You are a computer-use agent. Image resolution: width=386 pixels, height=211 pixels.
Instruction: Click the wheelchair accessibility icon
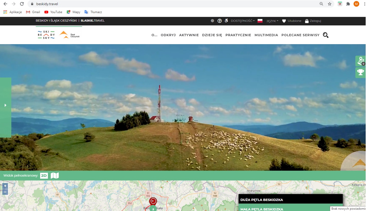(x=226, y=21)
